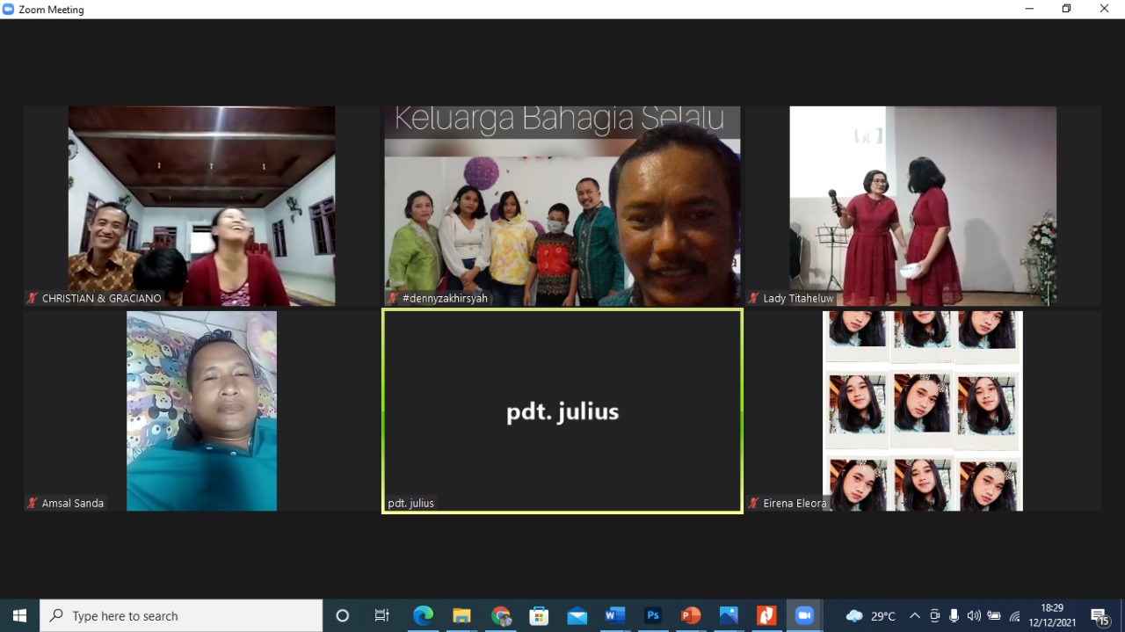Open the volume control in system tray

[x=974, y=616]
